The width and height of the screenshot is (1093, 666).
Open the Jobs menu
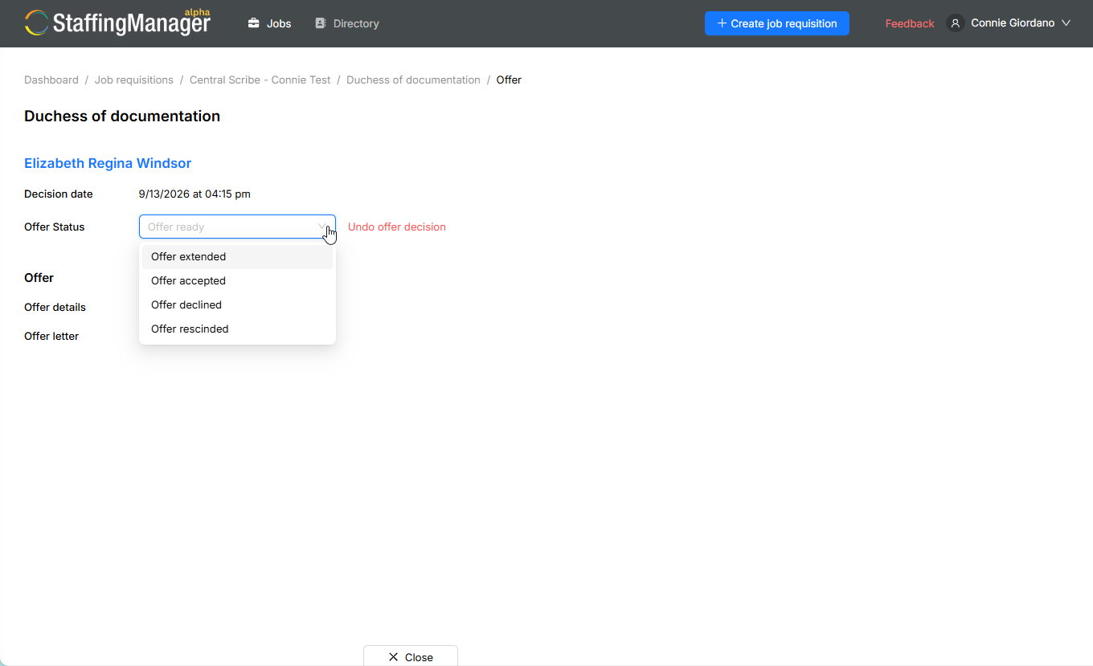[x=269, y=23]
